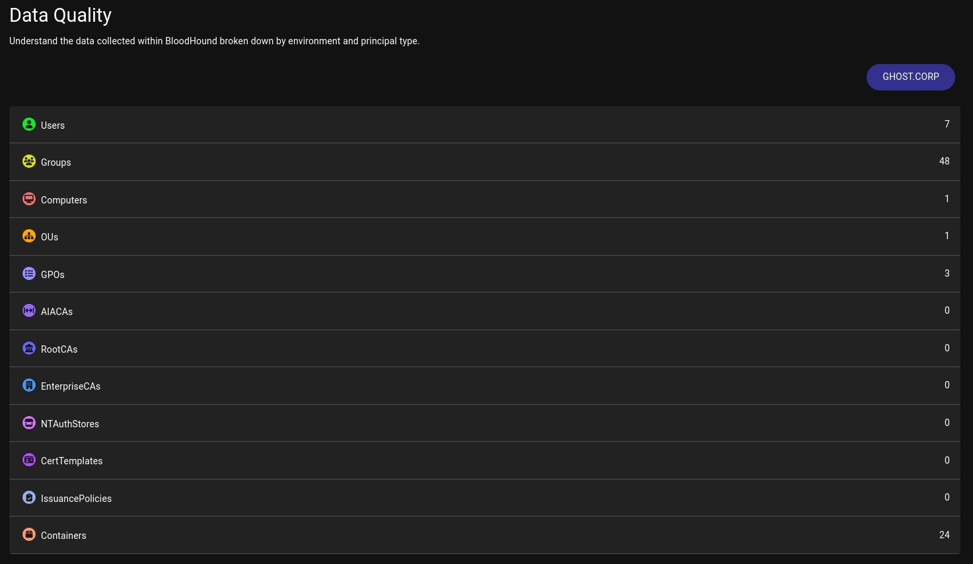Click the yellow Groups icon
This screenshot has width=973, height=564.
[29, 161]
